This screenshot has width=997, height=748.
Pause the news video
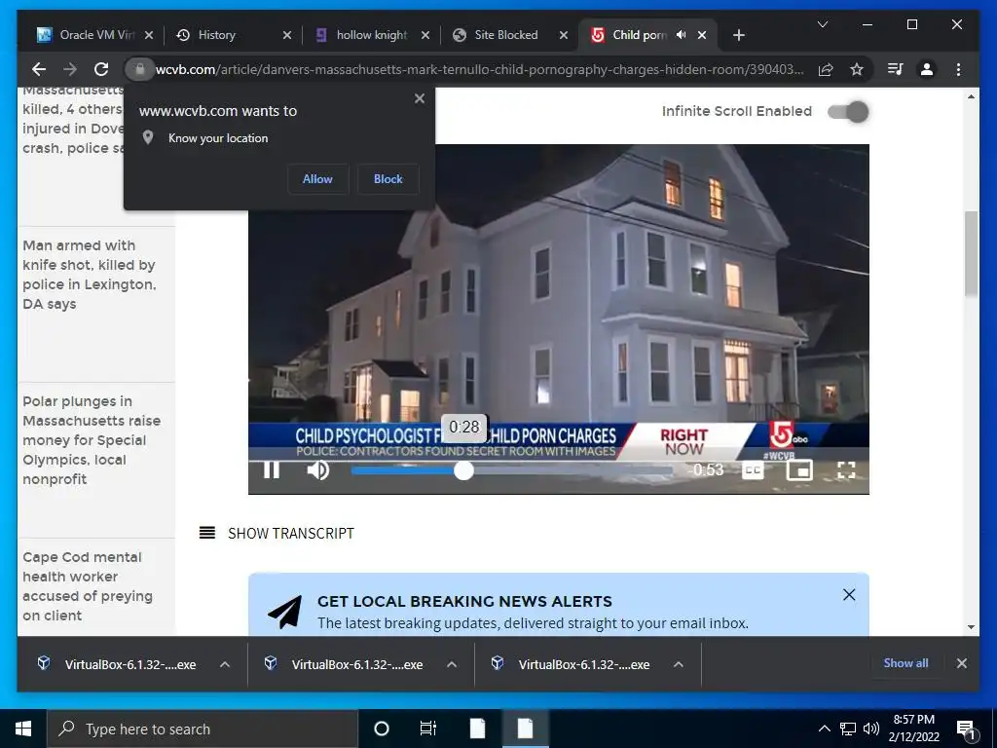pyautogui.click(x=272, y=470)
